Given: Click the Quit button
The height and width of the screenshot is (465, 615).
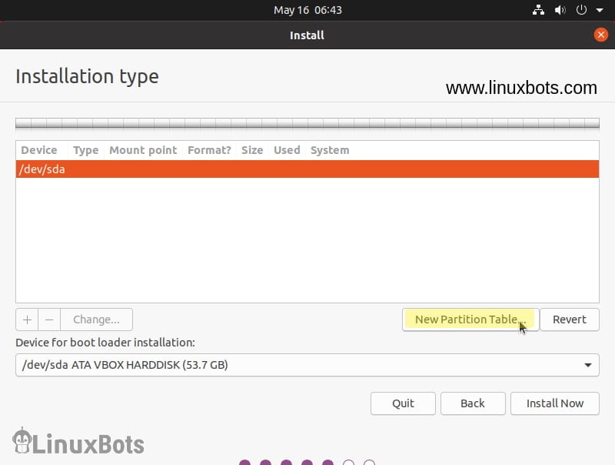Looking at the screenshot, I should pos(403,403).
